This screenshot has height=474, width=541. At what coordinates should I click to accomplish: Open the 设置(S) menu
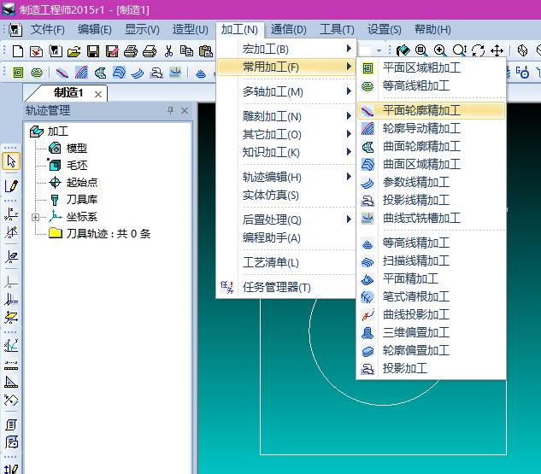[x=385, y=29]
